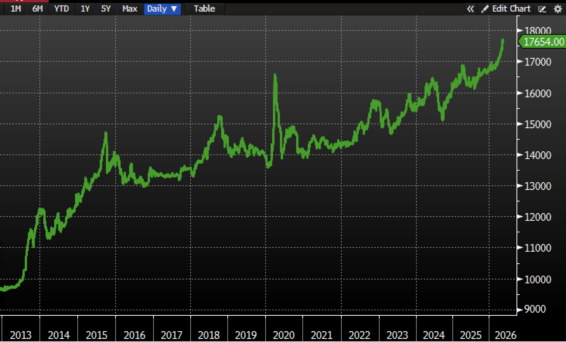Click the 2020 spike peak on the line
The image size is (566, 342).
tap(275, 74)
